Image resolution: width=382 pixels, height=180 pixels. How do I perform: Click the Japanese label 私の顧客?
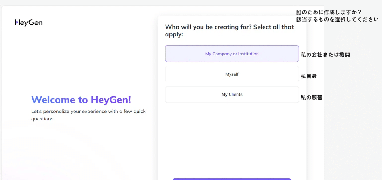(x=311, y=98)
